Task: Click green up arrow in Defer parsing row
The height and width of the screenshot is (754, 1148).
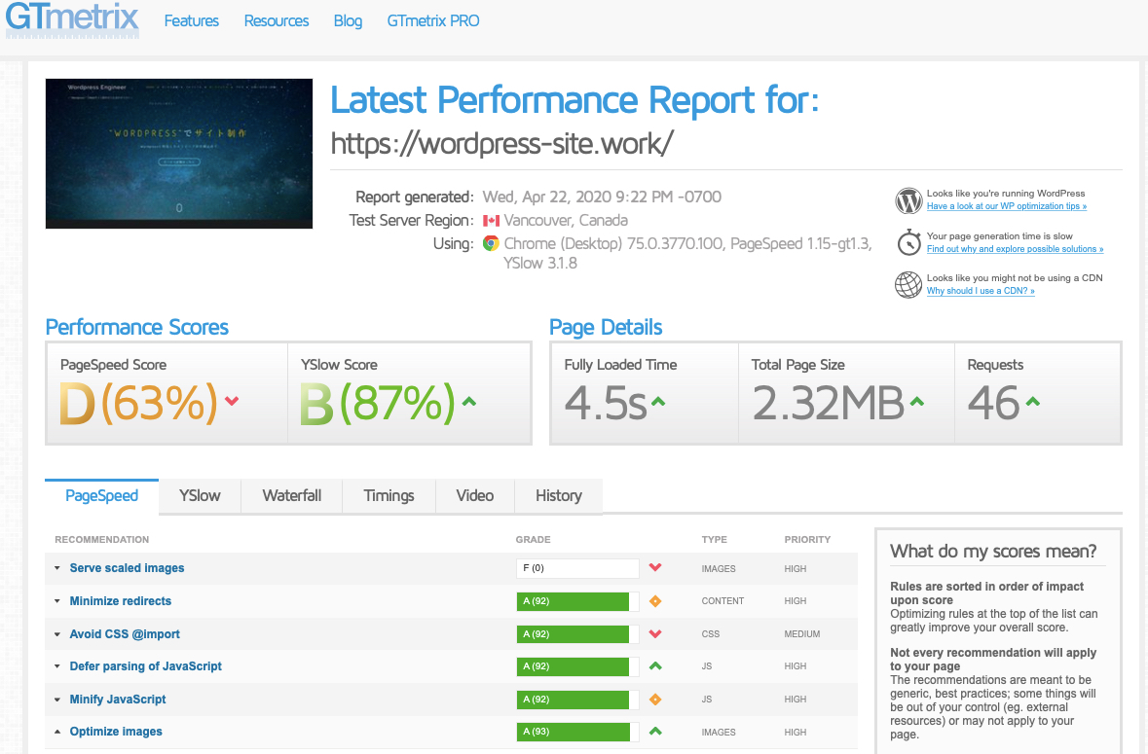Action: [655, 666]
